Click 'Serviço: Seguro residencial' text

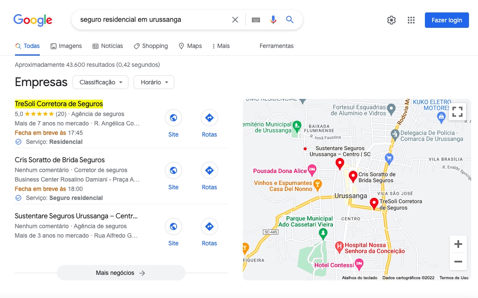click(64, 198)
